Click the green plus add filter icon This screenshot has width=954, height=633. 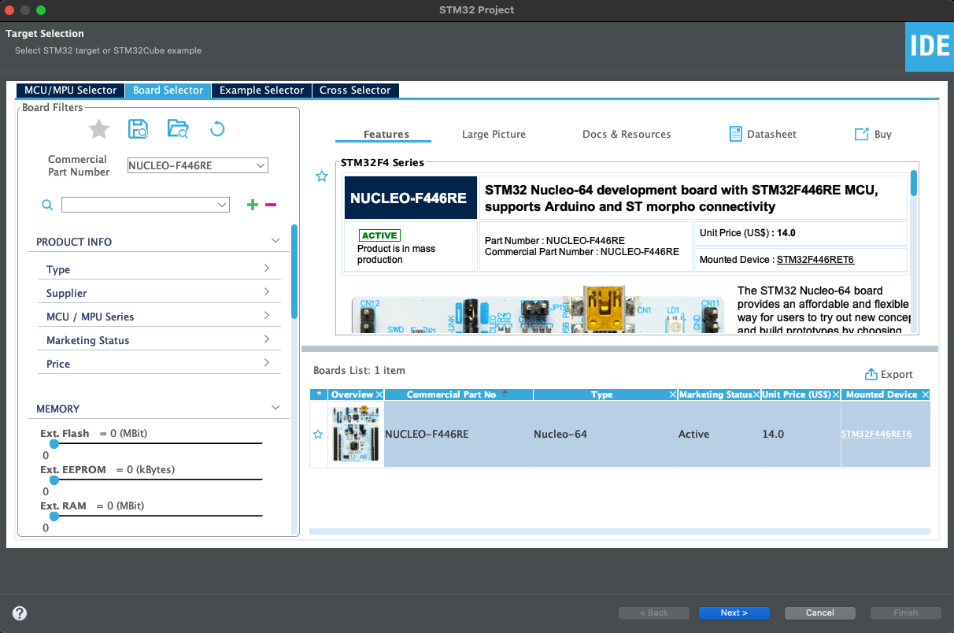(x=253, y=205)
